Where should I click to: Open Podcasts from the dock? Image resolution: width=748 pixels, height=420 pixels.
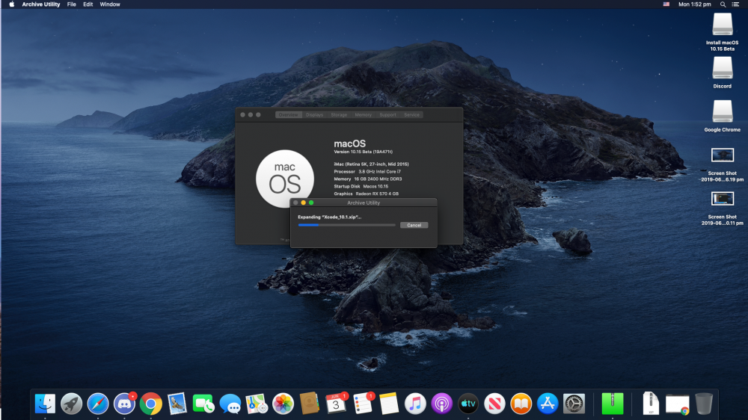tap(442, 404)
